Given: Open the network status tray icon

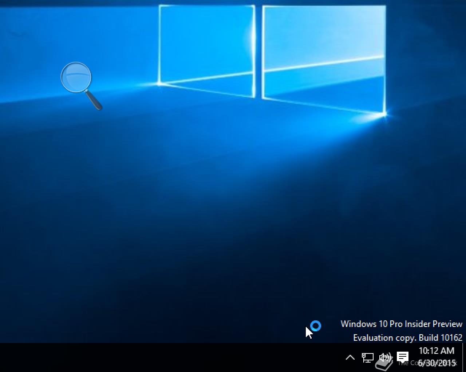Looking at the screenshot, I should [367, 357].
